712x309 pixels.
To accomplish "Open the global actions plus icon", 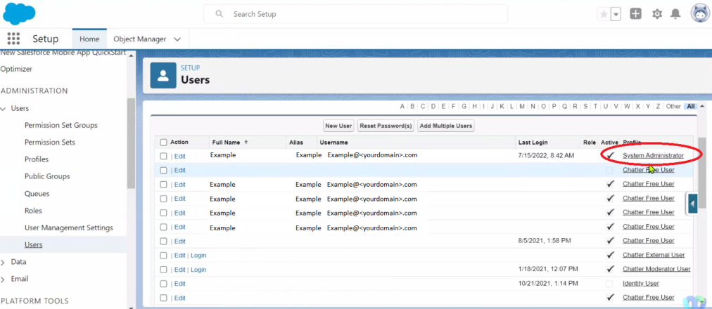I will click(635, 14).
